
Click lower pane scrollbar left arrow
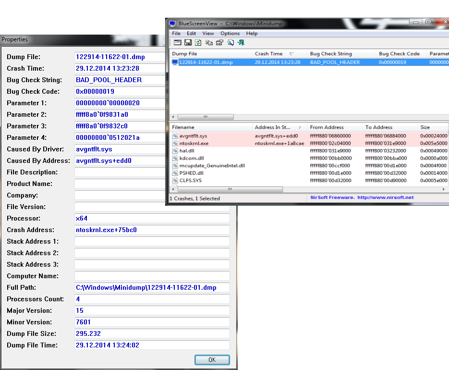(173, 189)
